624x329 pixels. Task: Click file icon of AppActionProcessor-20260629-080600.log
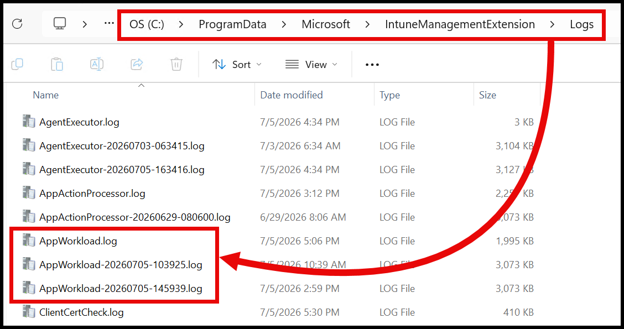(29, 217)
